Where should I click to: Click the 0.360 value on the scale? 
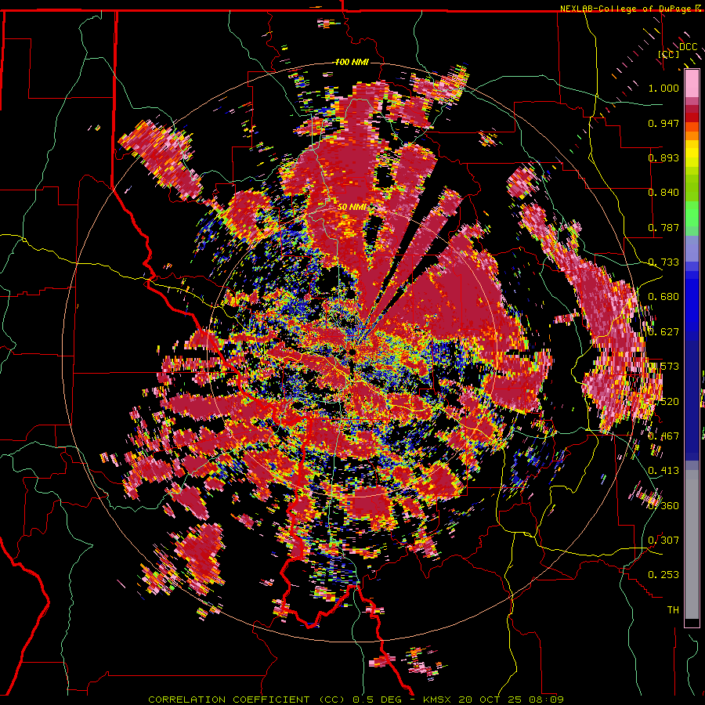[x=663, y=506]
